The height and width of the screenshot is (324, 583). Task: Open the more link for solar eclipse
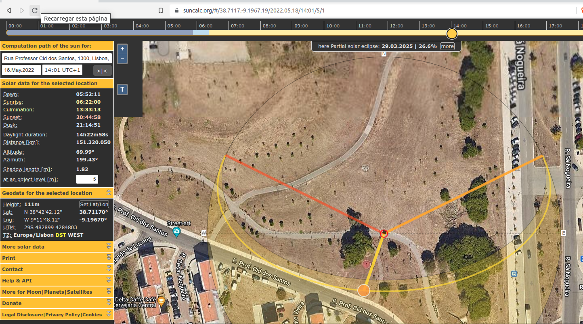[x=447, y=46]
